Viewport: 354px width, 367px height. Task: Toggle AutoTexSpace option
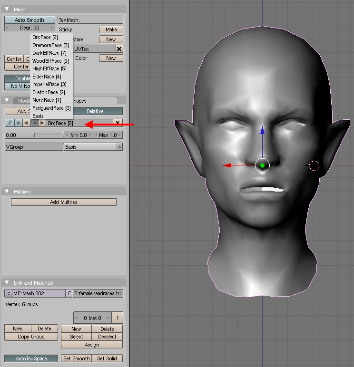pos(31,358)
